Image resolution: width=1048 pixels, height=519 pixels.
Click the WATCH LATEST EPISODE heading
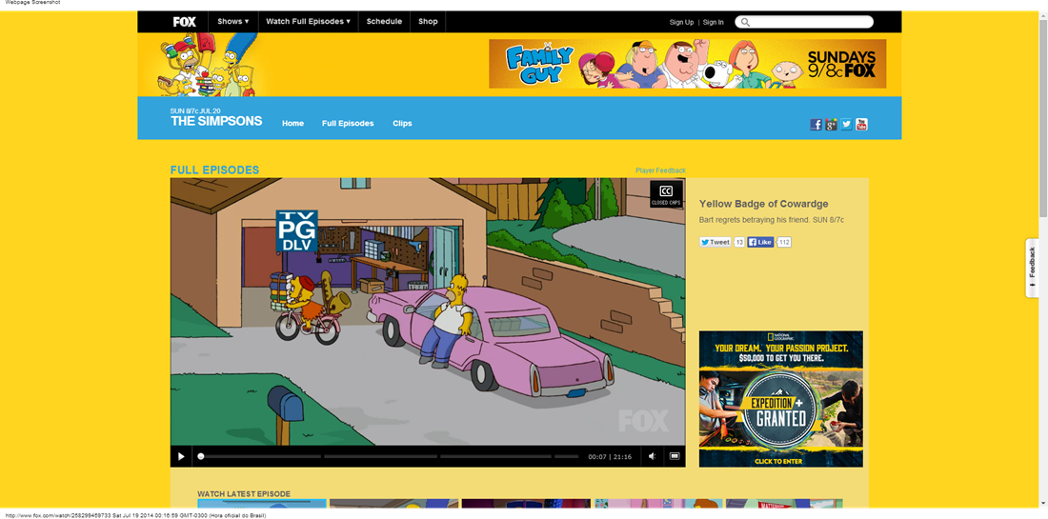[244, 493]
